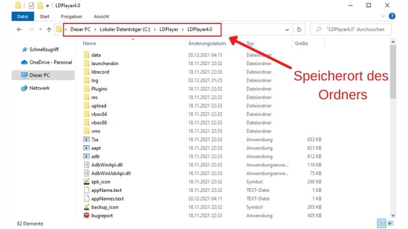Image resolution: width=408 pixels, height=229 pixels.
Task: Open the Datei menu
Action: click(x=22, y=16)
